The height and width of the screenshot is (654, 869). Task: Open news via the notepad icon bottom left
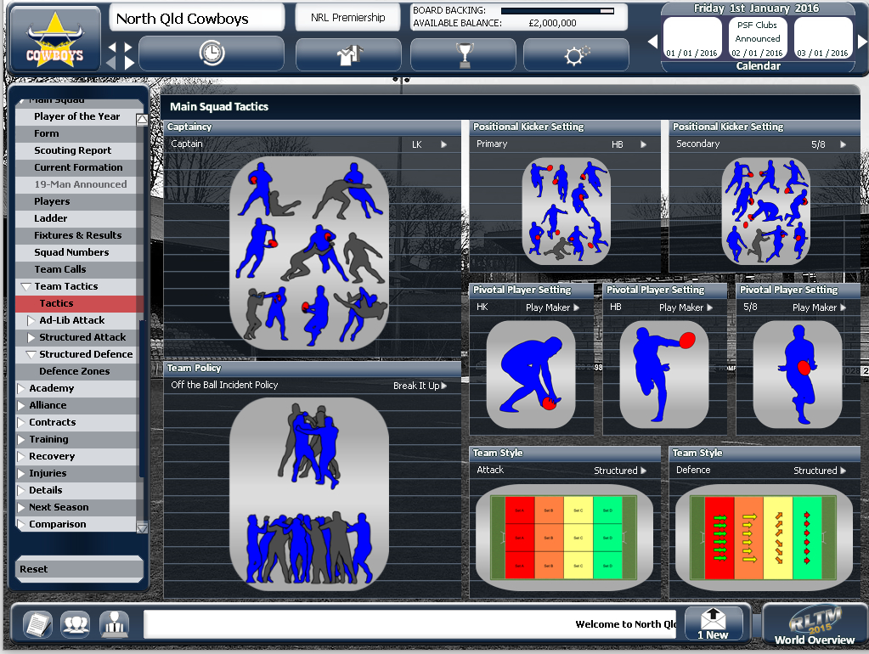[x=35, y=624]
